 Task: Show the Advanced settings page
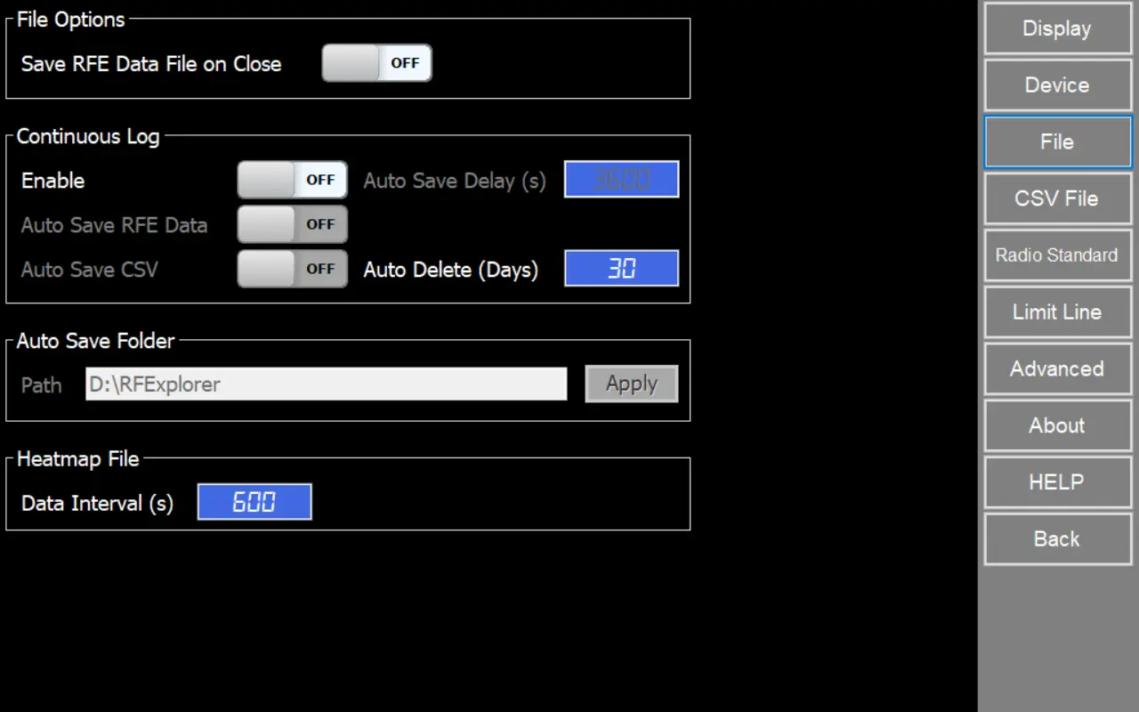pos(1056,368)
